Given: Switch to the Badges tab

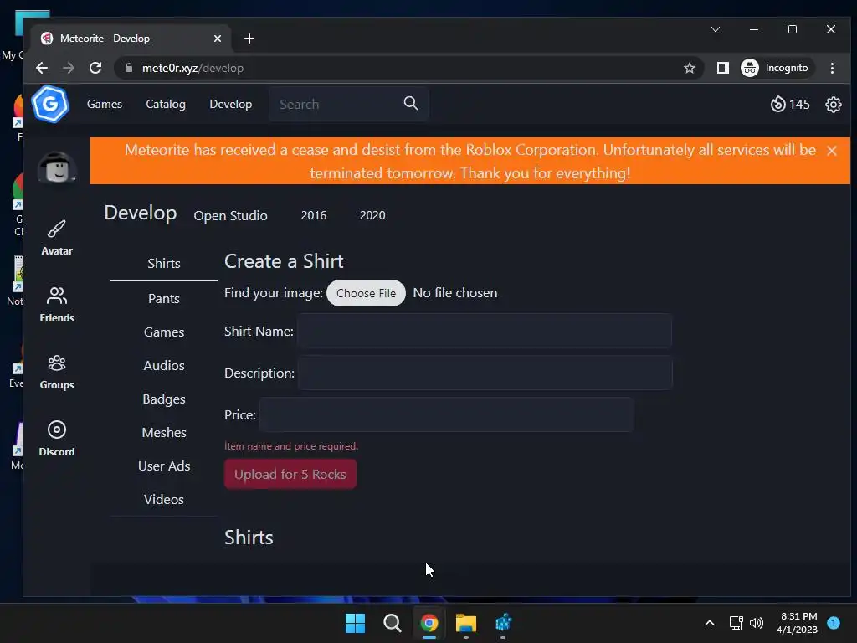Looking at the screenshot, I should 164,399.
